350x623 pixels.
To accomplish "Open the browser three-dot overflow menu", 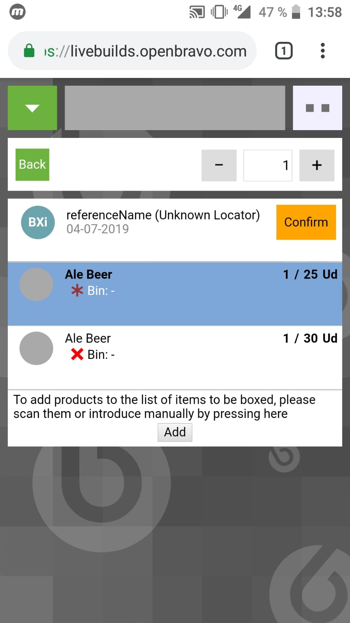I will coord(322,51).
